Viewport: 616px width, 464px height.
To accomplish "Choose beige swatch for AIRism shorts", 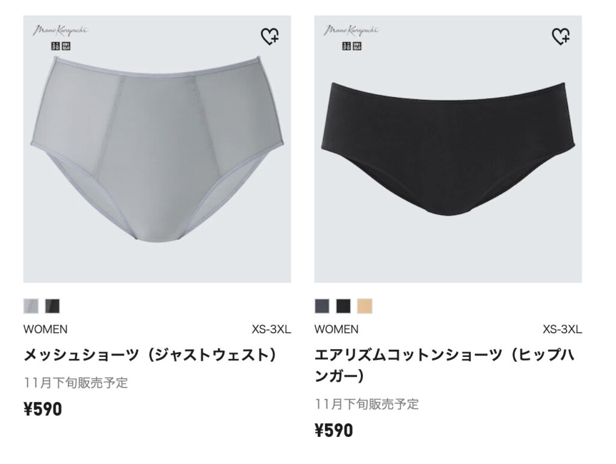I will pyautogui.click(x=365, y=306).
